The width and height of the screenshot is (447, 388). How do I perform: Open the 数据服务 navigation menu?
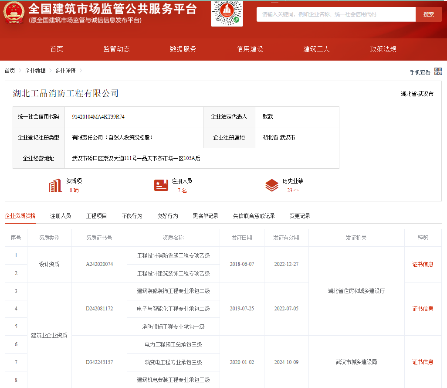(x=183, y=49)
